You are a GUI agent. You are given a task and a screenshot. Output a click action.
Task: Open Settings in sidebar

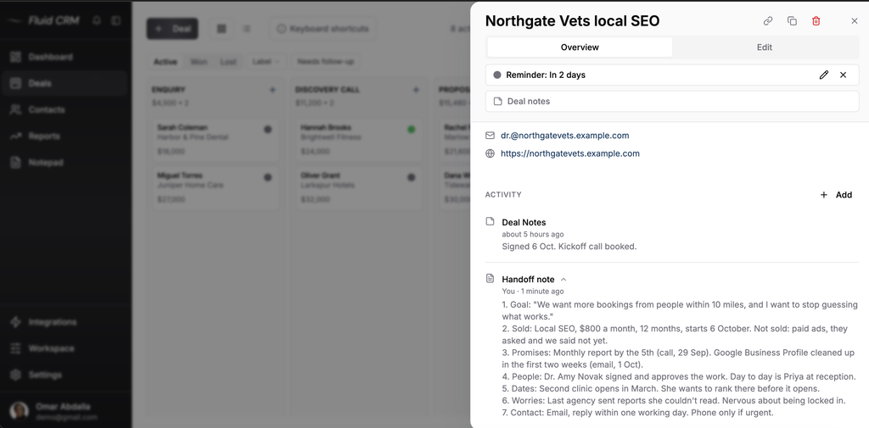pos(65,375)
